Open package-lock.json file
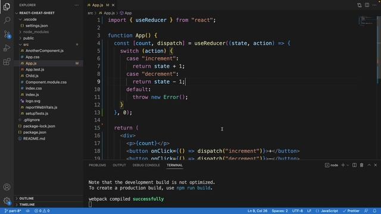This screenshot has height=214, width=381. [39, 126]
